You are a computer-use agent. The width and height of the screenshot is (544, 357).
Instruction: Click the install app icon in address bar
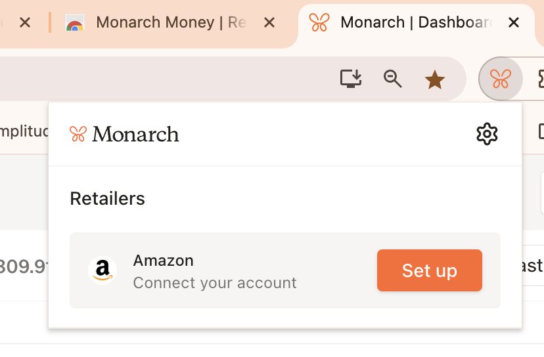click(351, 79)
